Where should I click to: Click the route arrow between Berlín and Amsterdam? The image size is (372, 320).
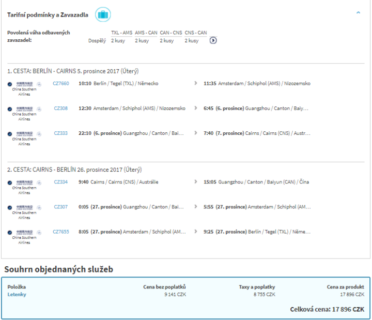click(195, 83)
